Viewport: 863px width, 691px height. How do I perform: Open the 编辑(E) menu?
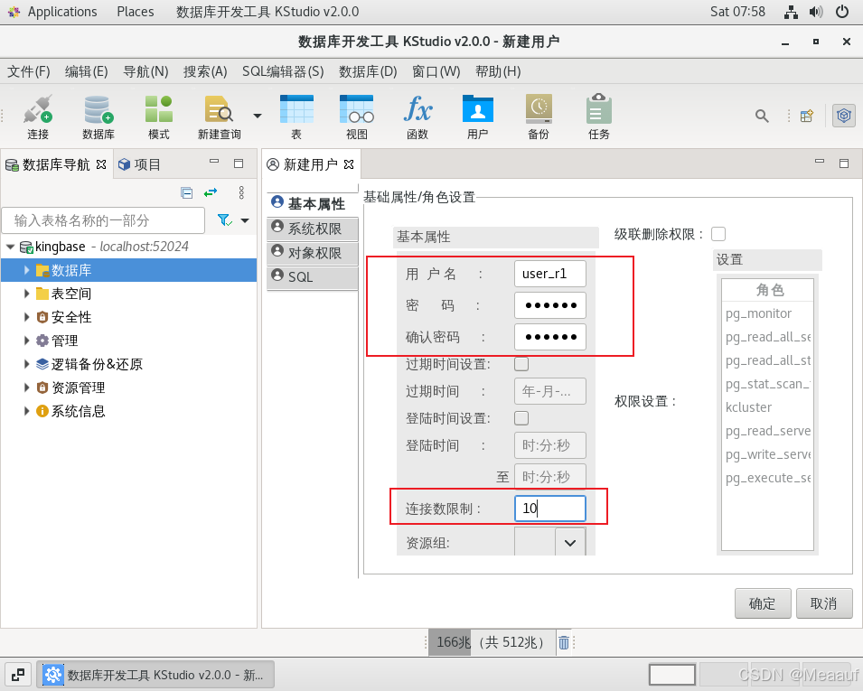[x=87, y=71]
